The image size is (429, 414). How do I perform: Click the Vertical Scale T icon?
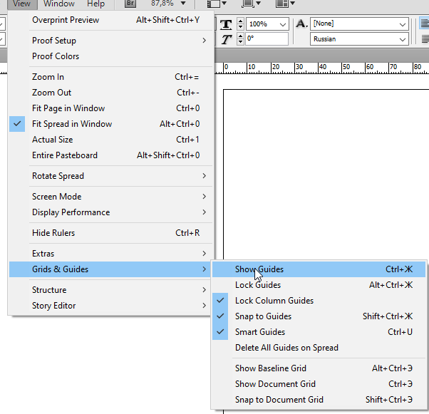[x=226, y=24]
